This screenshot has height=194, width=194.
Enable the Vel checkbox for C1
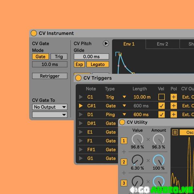[x=161, y=97]
